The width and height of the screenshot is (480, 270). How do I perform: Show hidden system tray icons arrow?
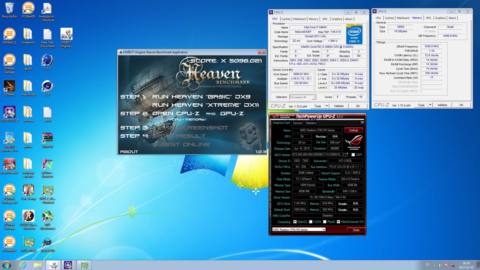[x=434, y=265]
